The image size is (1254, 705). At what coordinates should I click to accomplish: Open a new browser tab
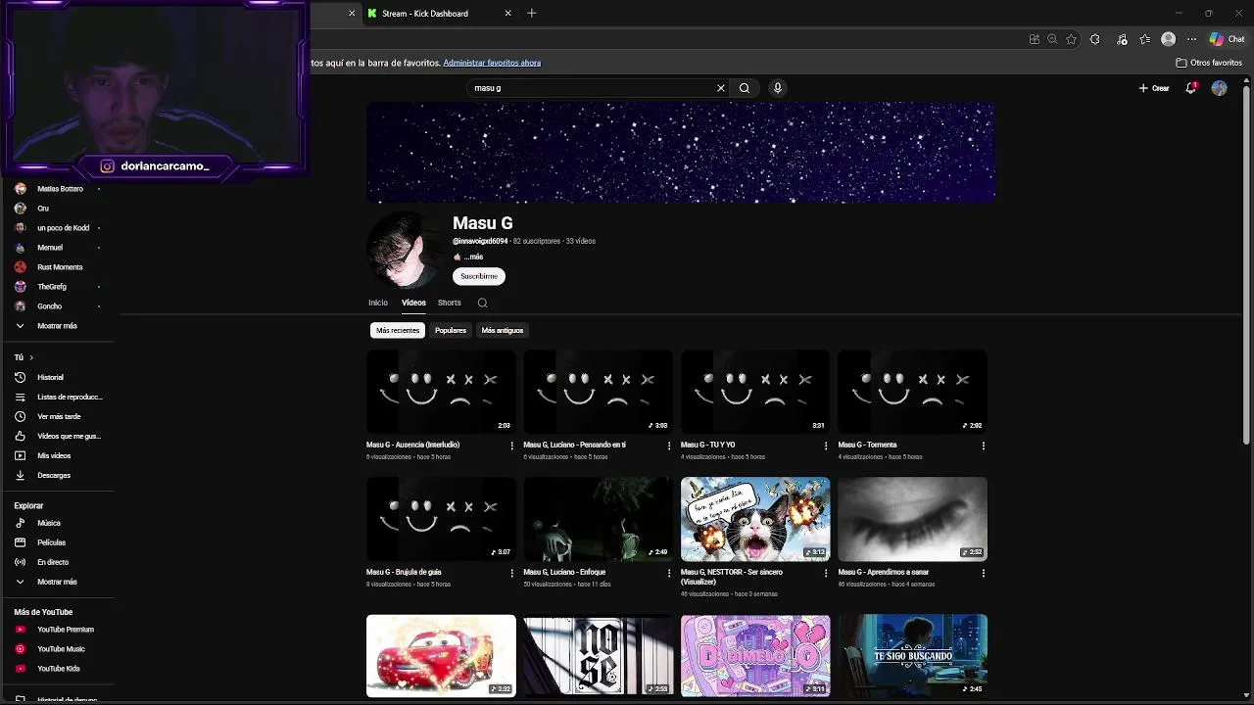pyautogui.click(x=532, y=14)
